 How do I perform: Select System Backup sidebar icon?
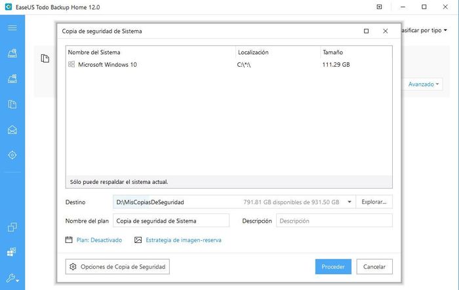(12, 79)
